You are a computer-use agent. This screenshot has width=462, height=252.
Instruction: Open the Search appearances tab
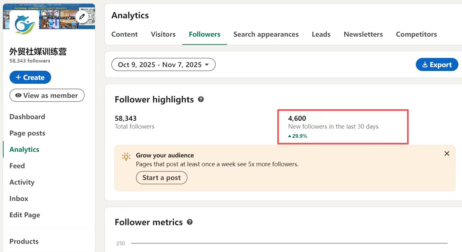tap(266, 34)
